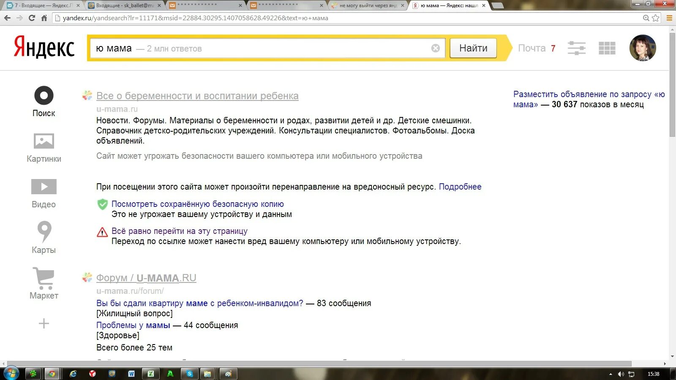Click the mail unread count 7
This screenshot has height=380, width=676.
pos(553,48)
